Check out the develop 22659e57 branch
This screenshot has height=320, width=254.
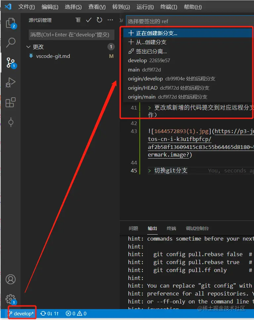click(x=188, y=61)
